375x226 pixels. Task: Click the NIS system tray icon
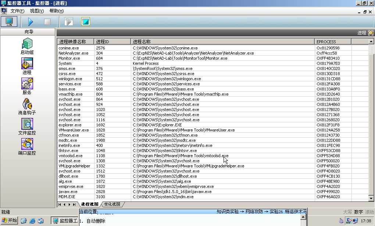[349, 221]
